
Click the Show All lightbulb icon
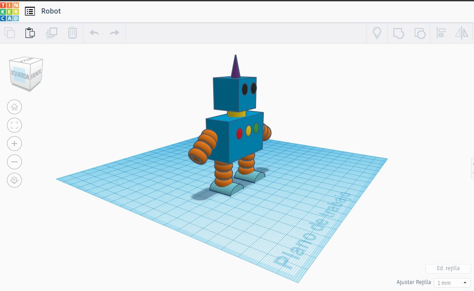(x=377, y=33)
